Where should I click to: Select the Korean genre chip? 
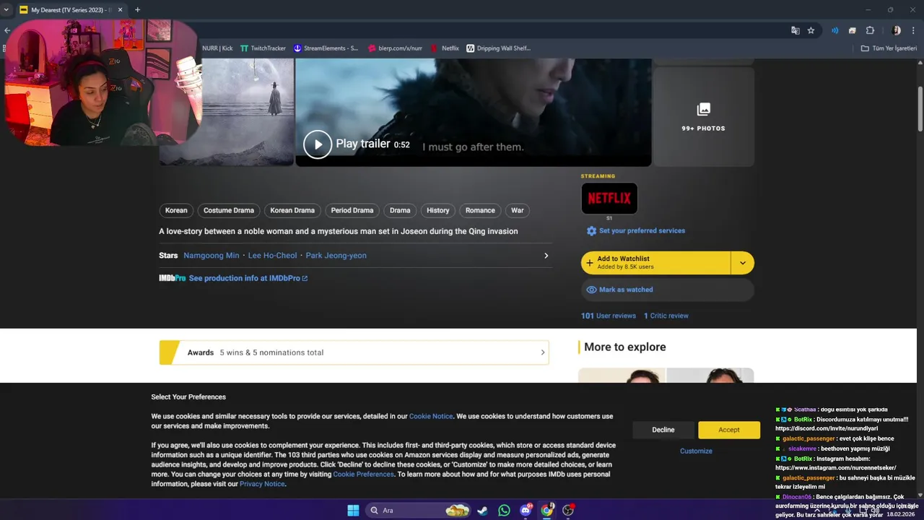(176, 210)
